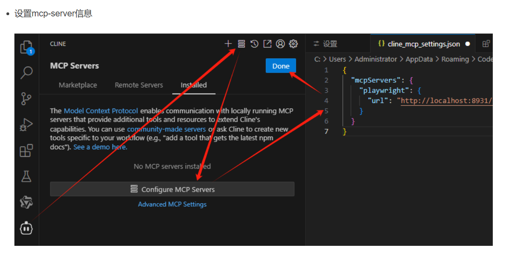Open the Explorer view in the sidebar
This screenshot has width=508, height=259.
[26, 47]
